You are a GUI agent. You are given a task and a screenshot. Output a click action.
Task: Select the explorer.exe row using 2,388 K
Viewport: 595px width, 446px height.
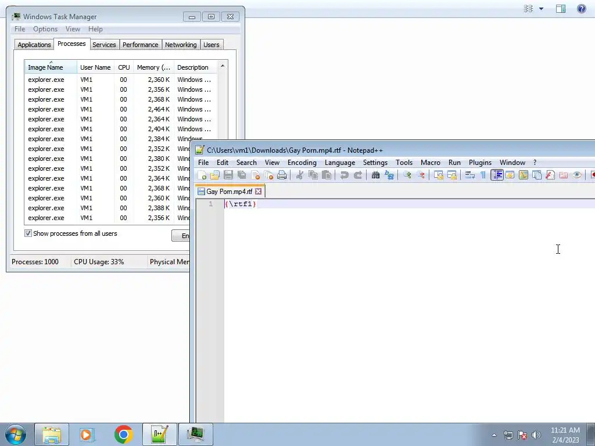tap(107, 208)
